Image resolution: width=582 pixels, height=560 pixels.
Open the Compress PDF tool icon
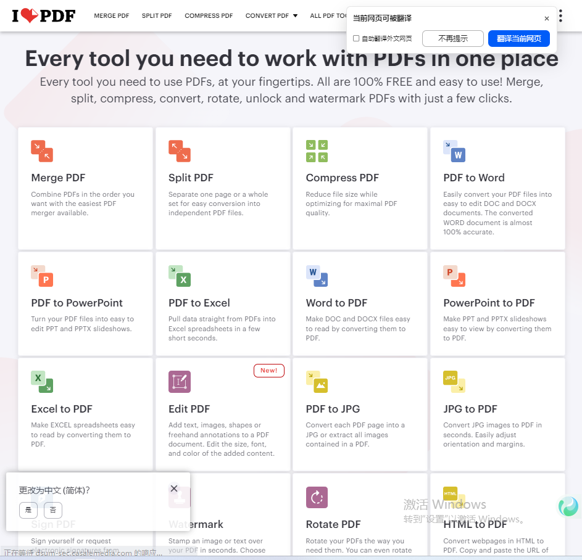point(317,151)
